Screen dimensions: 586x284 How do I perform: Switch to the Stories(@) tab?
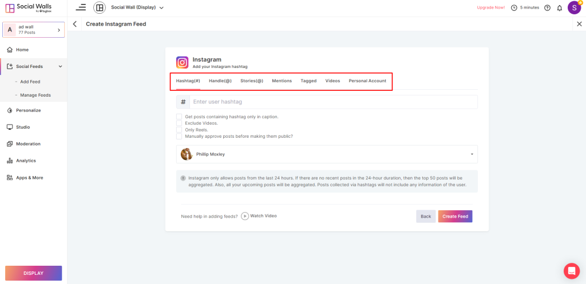point(252,81)
